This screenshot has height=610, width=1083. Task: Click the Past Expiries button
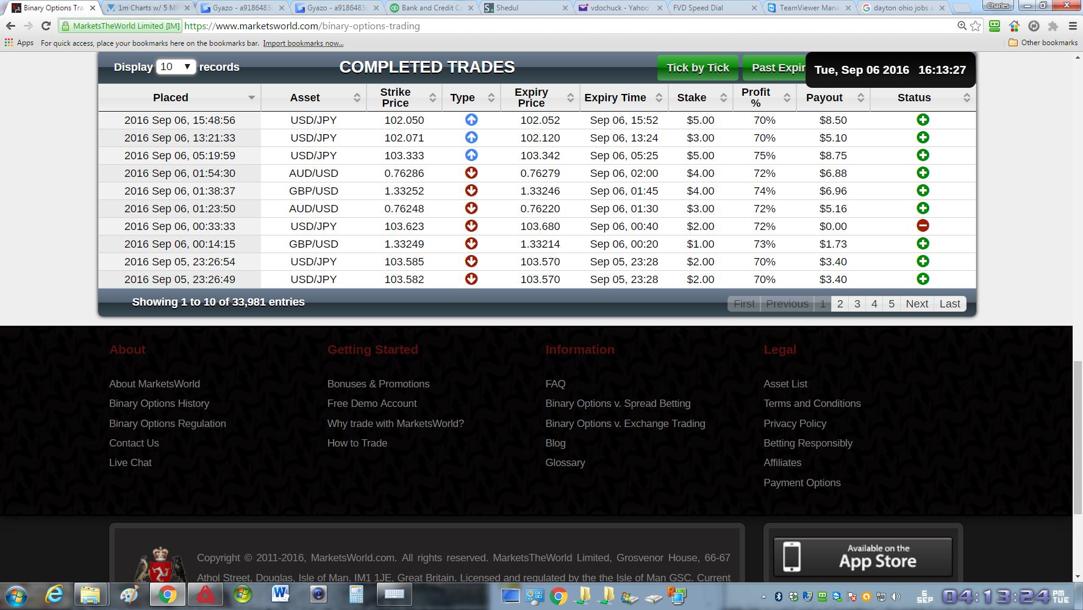click(774, 68)
